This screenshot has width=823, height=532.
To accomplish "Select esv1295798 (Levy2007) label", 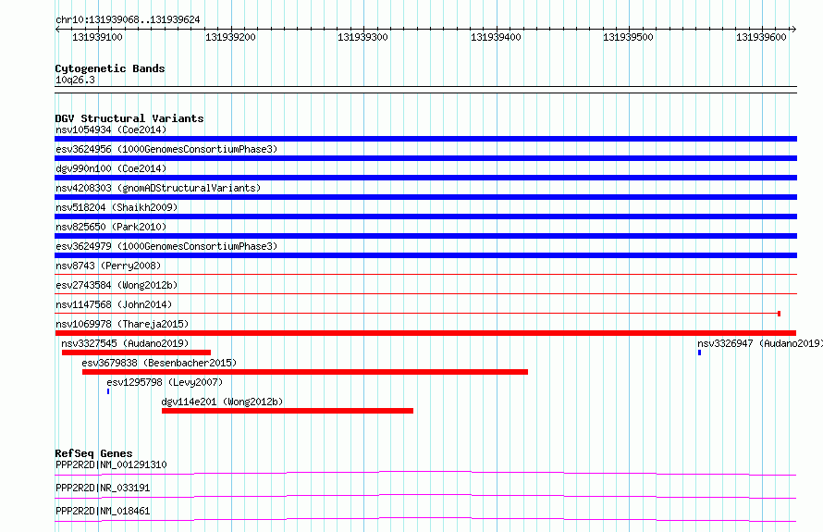I will pyautogui.click(x=165, y=382).
